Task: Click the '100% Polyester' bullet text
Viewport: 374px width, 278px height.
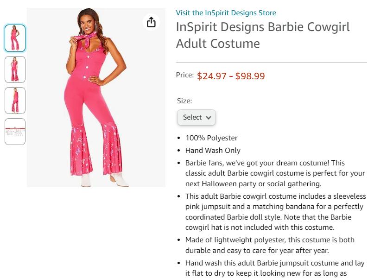Action: point(211,138)
